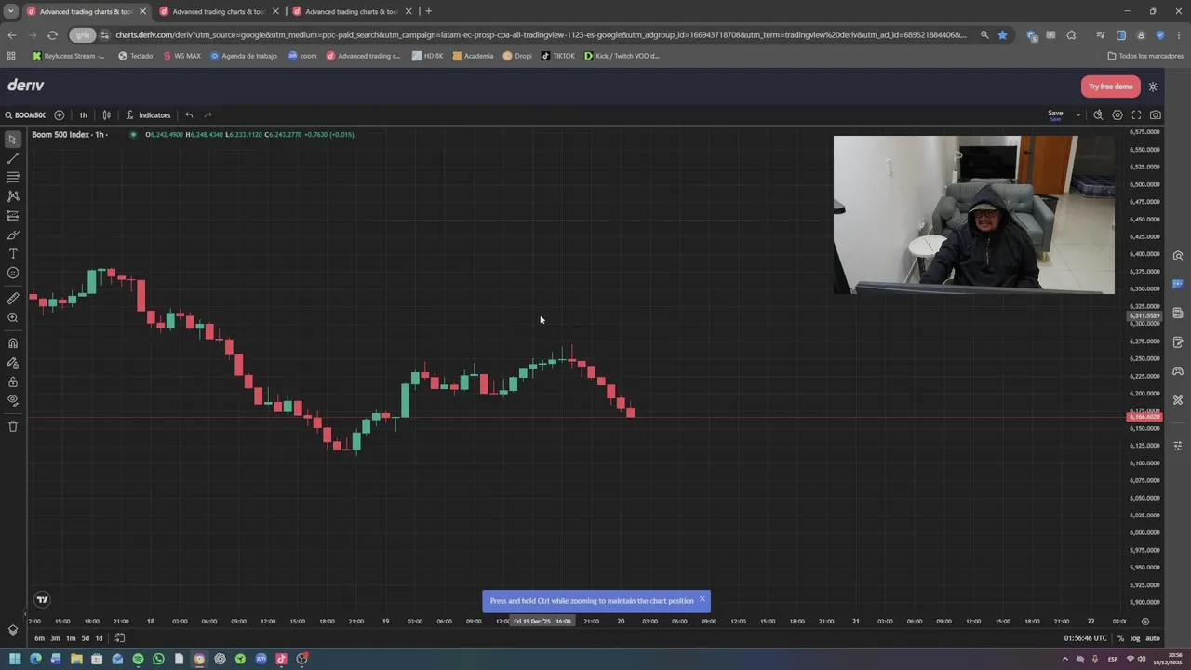
Task: Click the trash remove drawings icon
Action: click(x=13, y=426)
